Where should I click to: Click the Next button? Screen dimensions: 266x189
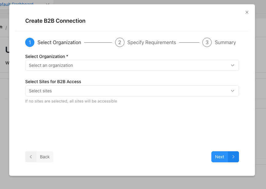pyautogui.click(x=225, y=156)
